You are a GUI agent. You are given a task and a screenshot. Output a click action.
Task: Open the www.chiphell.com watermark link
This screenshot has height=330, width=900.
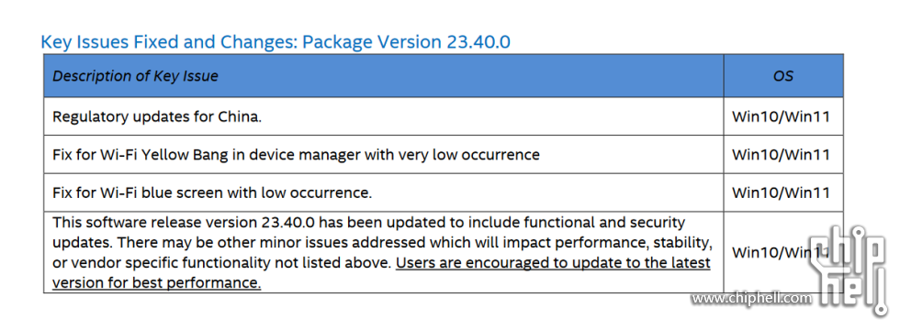pyautogui.click(x=752, y=299)
